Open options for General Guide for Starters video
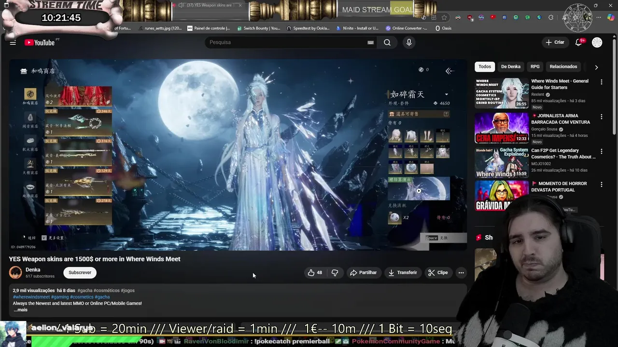 point(602,82)
